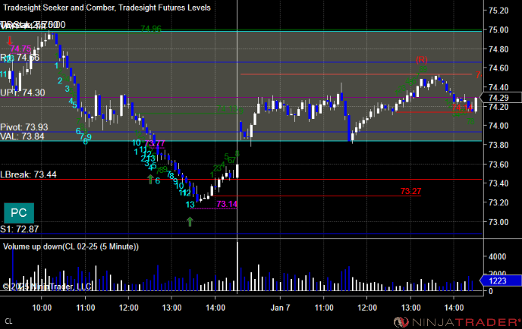The height and width of the screenshot is (329, 522).
Task: Click 75.00 on the price axis
Action: (498, 30)
